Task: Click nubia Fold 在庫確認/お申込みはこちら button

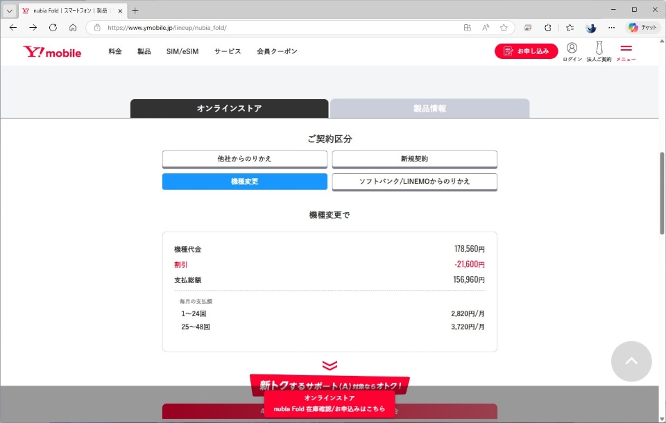Action: point(330,404)
